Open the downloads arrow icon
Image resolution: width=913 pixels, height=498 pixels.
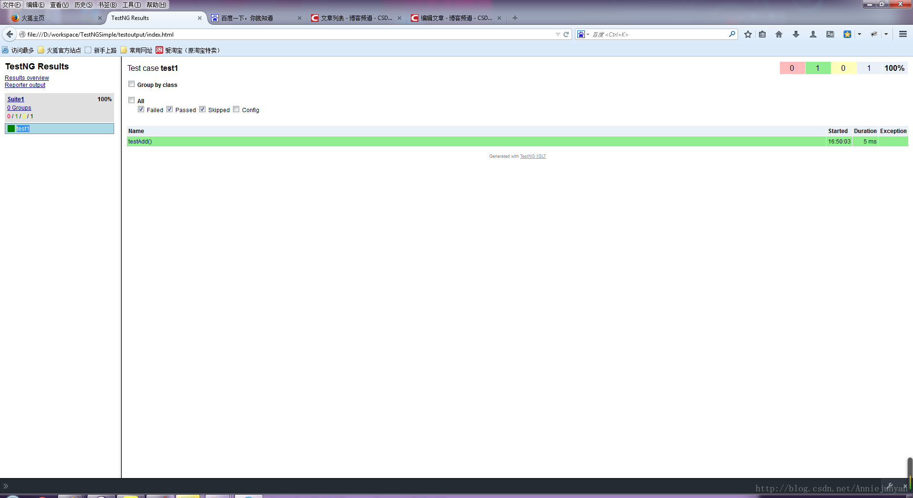coord(796,34)
